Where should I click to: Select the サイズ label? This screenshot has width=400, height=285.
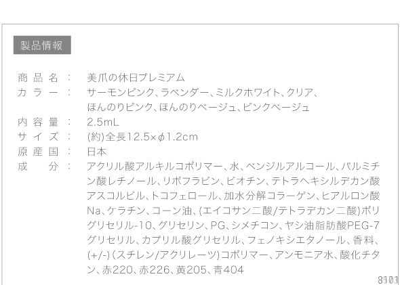[x=38, y=137]
